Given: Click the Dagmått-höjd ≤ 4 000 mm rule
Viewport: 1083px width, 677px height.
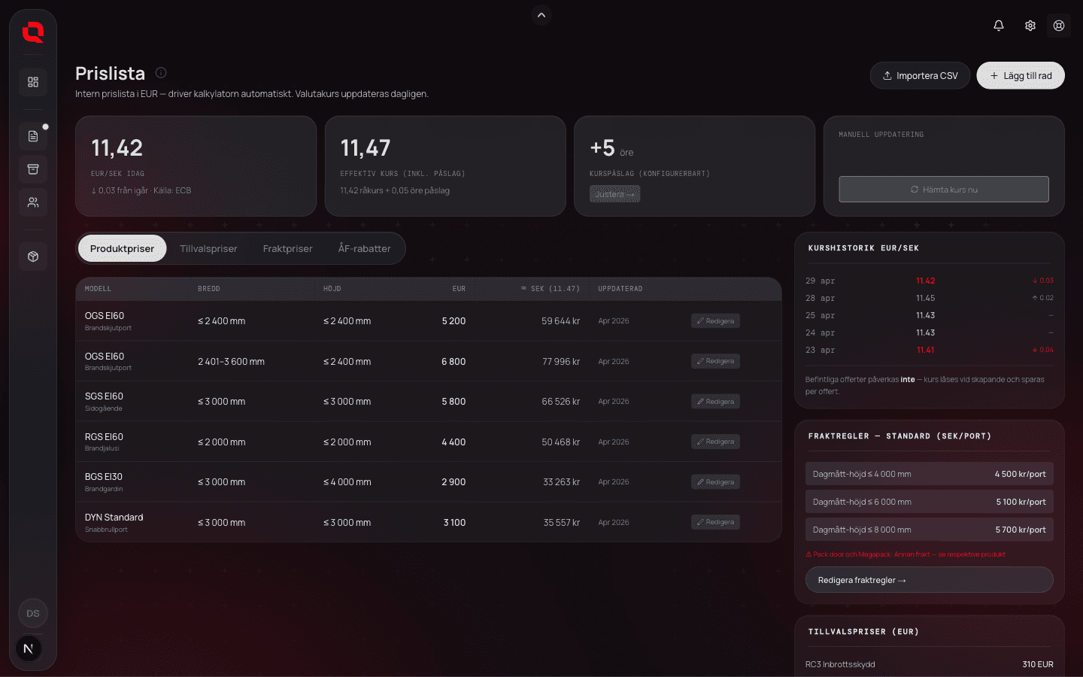Looking at the screenshot, I should tap(929, 474).
